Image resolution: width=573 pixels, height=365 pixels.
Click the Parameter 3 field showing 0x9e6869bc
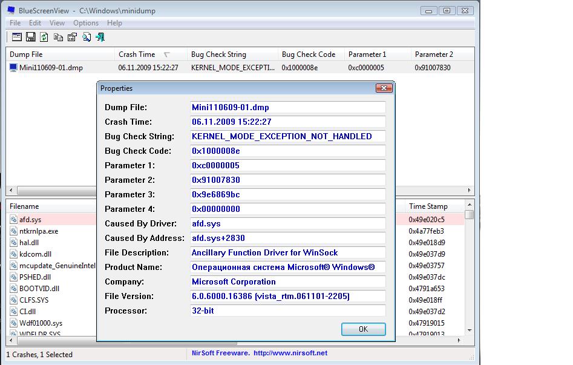coord(287,194)
